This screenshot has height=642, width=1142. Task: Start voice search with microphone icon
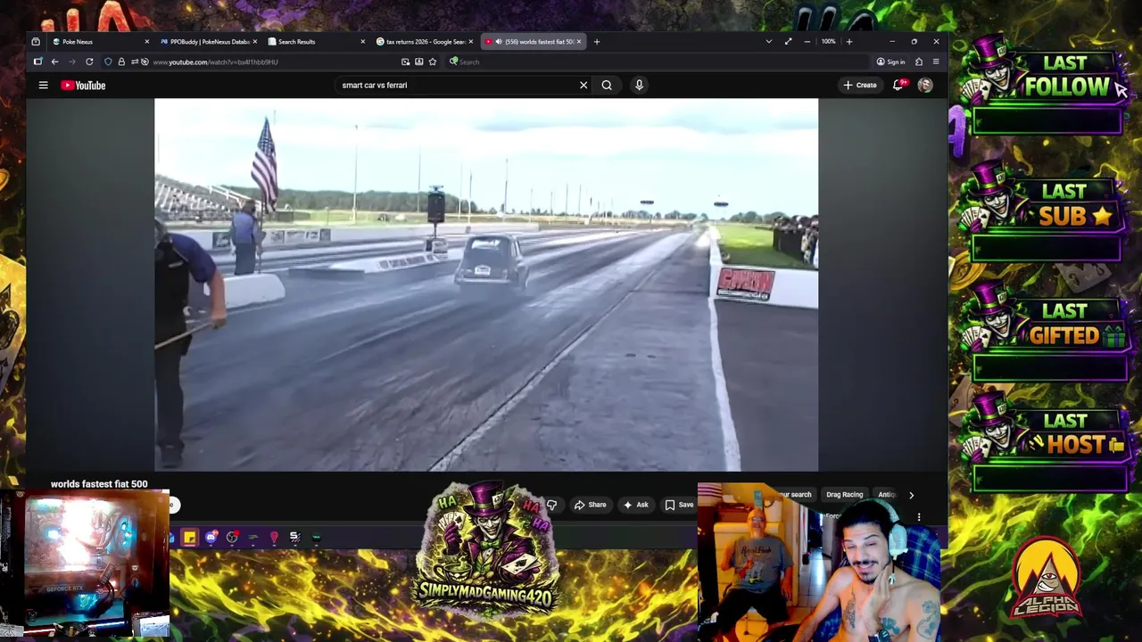click(639, 86)
